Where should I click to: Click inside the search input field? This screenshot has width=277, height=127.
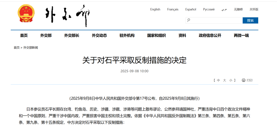216,20
